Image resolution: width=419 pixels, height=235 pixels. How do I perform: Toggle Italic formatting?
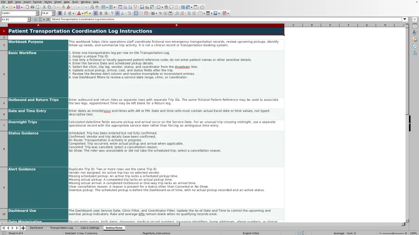click(x=65, y=13)
